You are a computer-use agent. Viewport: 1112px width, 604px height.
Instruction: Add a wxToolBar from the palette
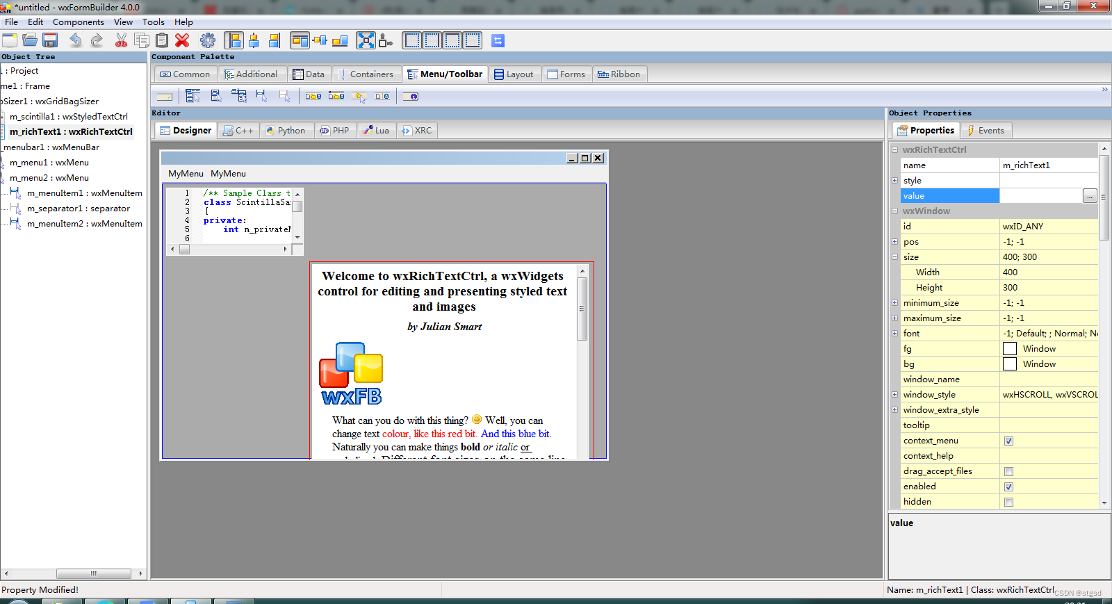[313, 97]
